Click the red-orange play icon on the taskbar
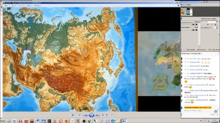220x123 pixels. point(26,121)
